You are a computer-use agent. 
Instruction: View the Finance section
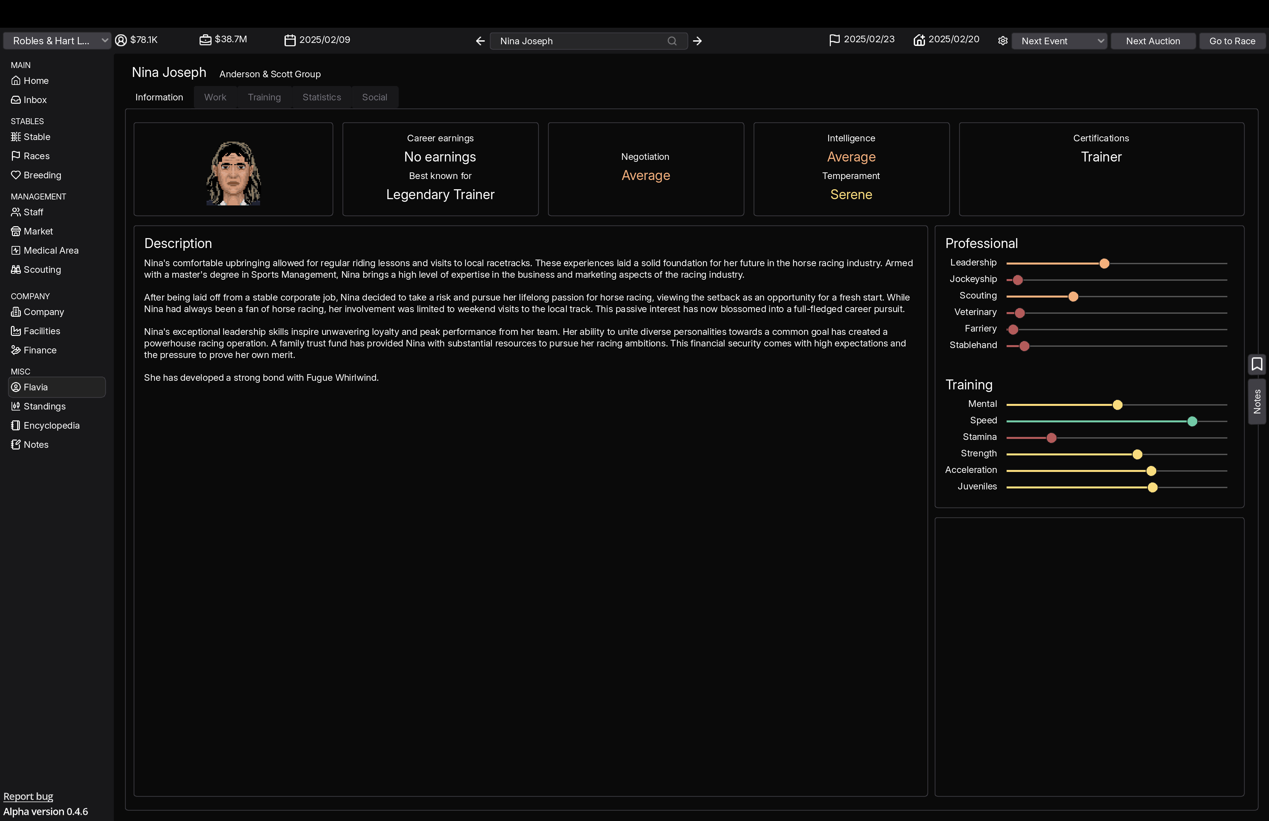coord(39,350)
